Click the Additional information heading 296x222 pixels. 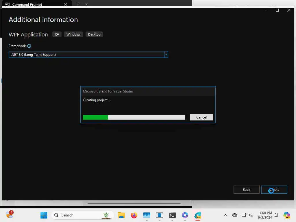tap(43, 20)
